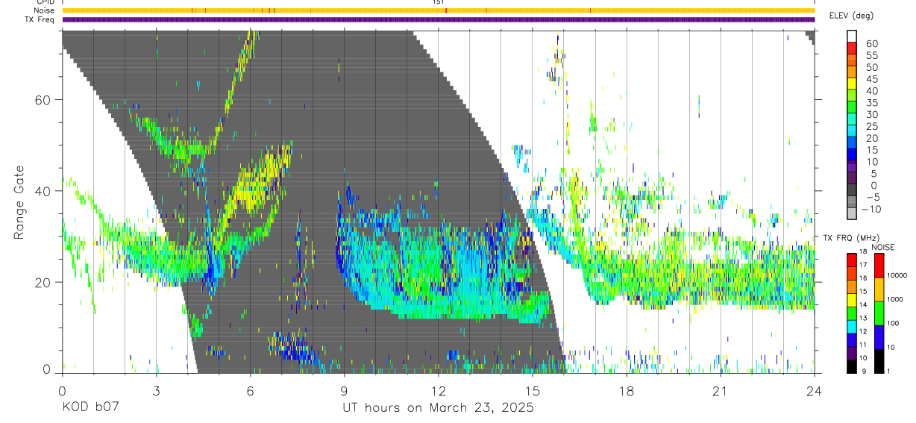Click the '9' label on TX FRQ colorbar
Image resolution: width=916 pixels, height=423 pixels.
click(864, 371)
